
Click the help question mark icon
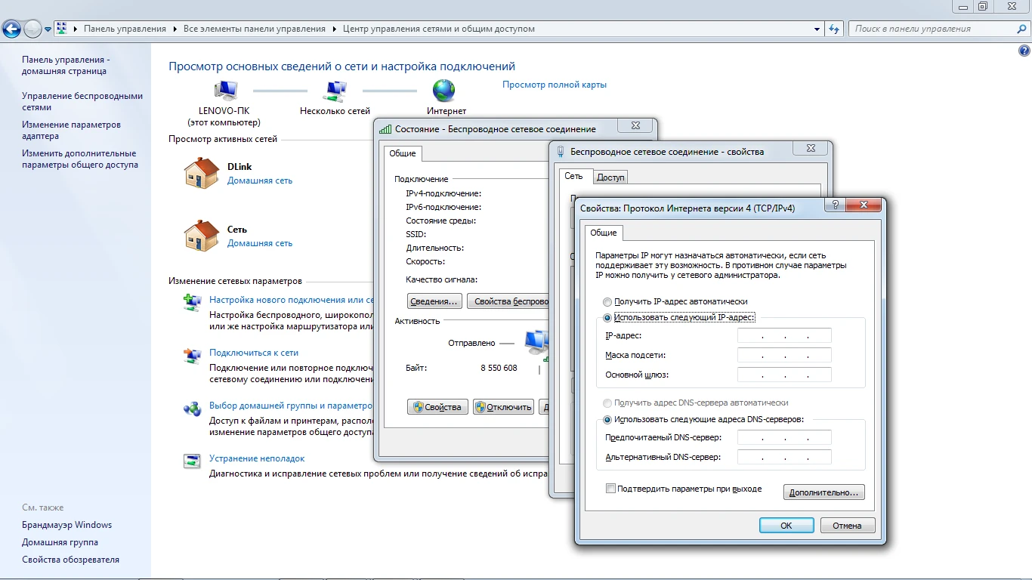click(1024, 51)
